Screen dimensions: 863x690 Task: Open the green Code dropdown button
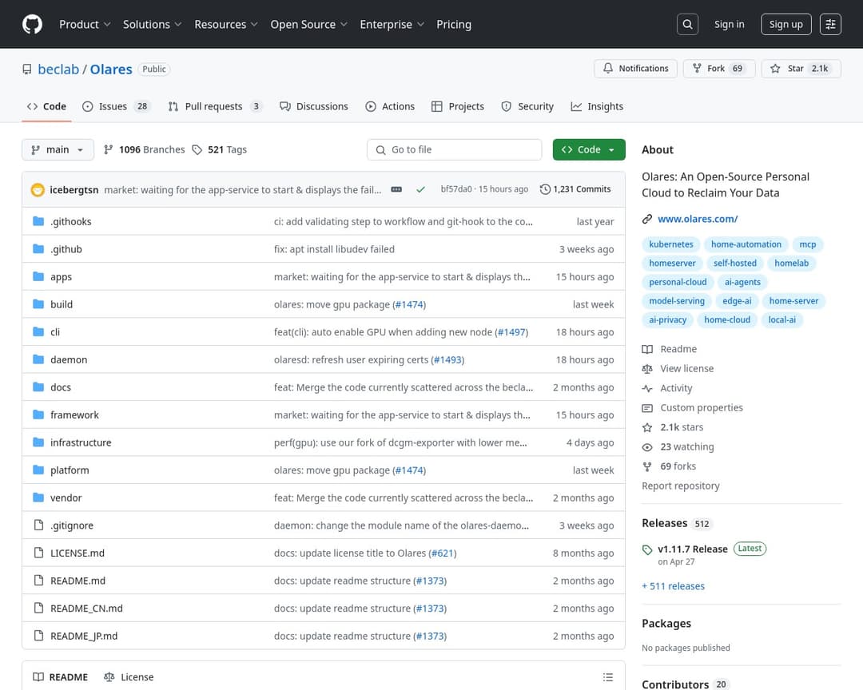tap(589, 149)
